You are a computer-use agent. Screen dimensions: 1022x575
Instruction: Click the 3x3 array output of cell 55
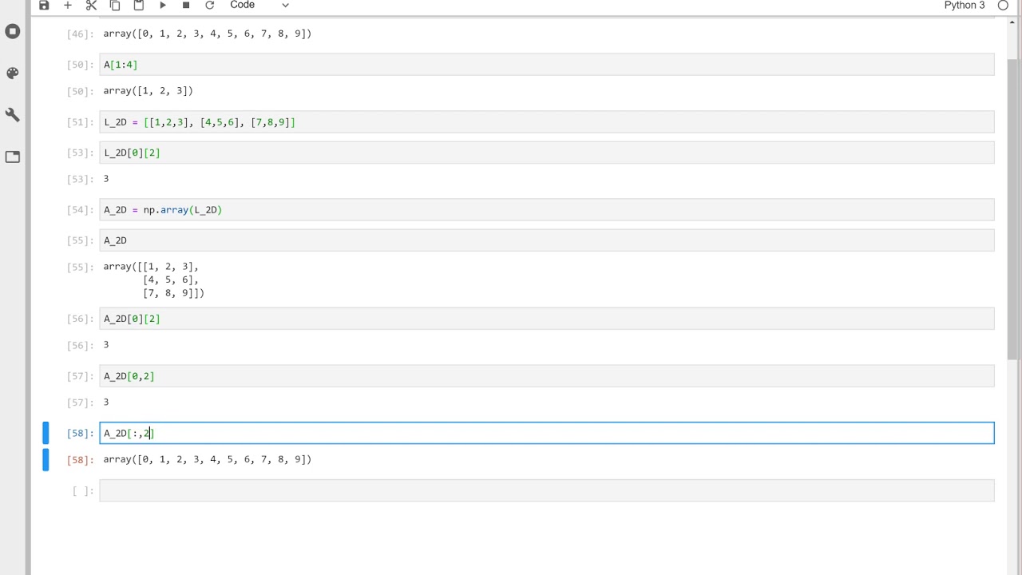[154, 280]
